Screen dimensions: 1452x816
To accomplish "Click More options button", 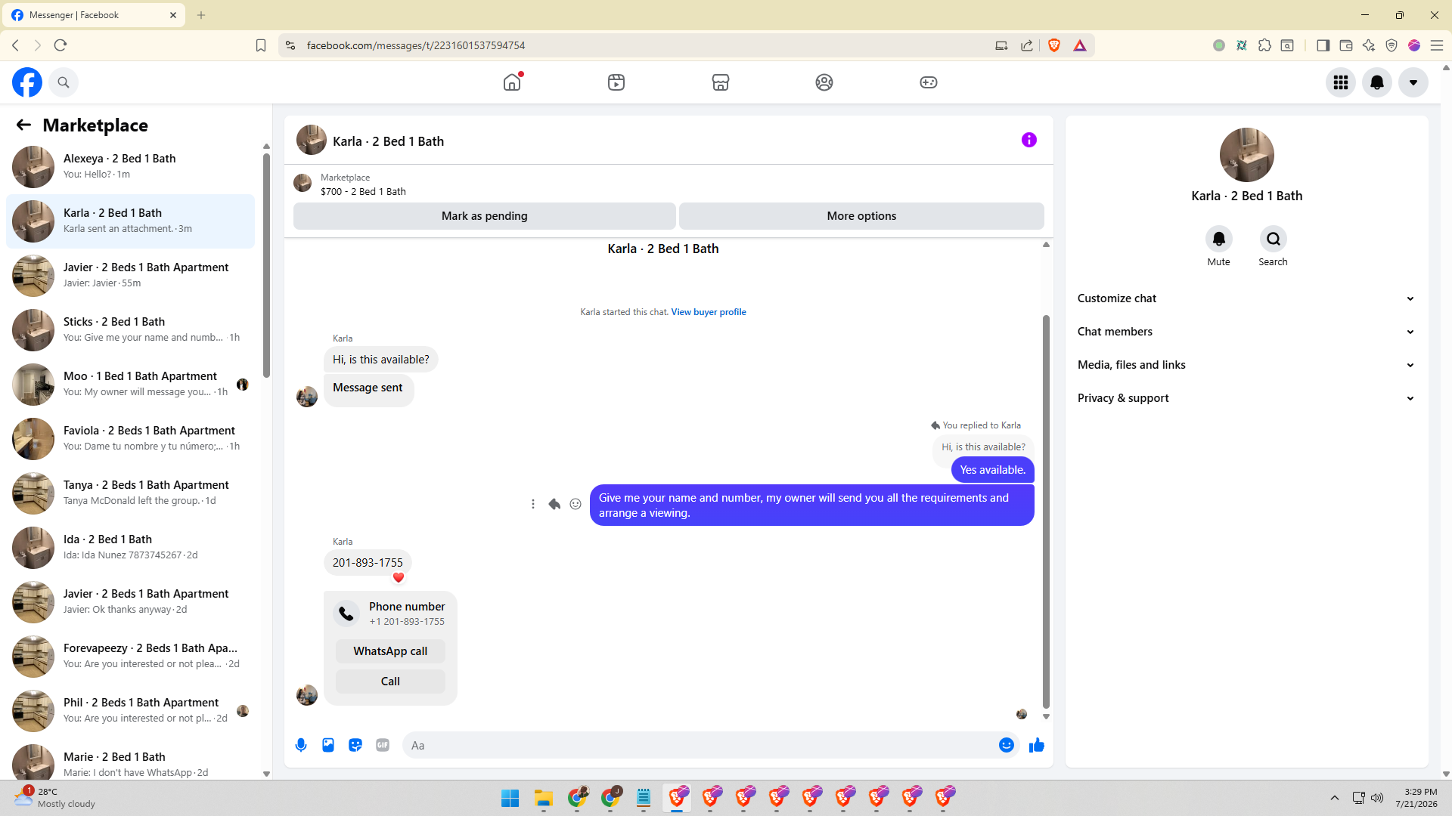I will [x=861, y=216].
